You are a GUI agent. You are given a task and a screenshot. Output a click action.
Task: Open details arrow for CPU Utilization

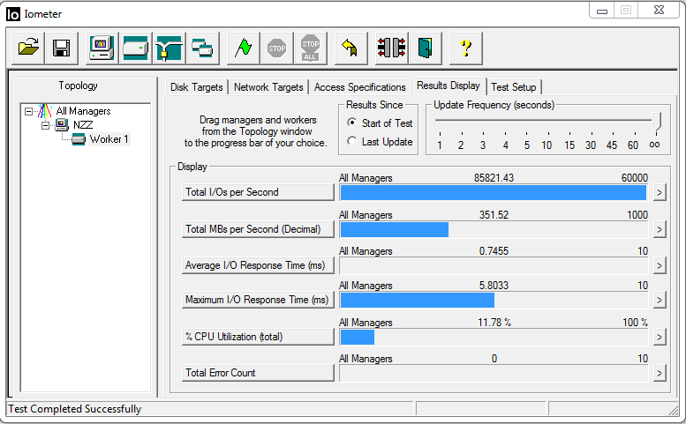[660, 337]
